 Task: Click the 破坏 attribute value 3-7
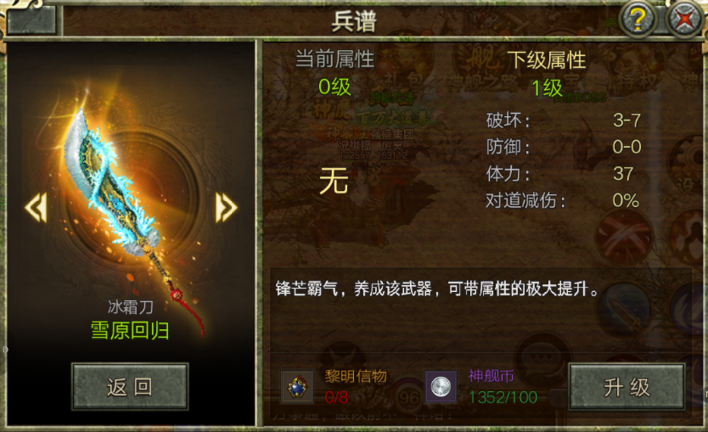627,120
